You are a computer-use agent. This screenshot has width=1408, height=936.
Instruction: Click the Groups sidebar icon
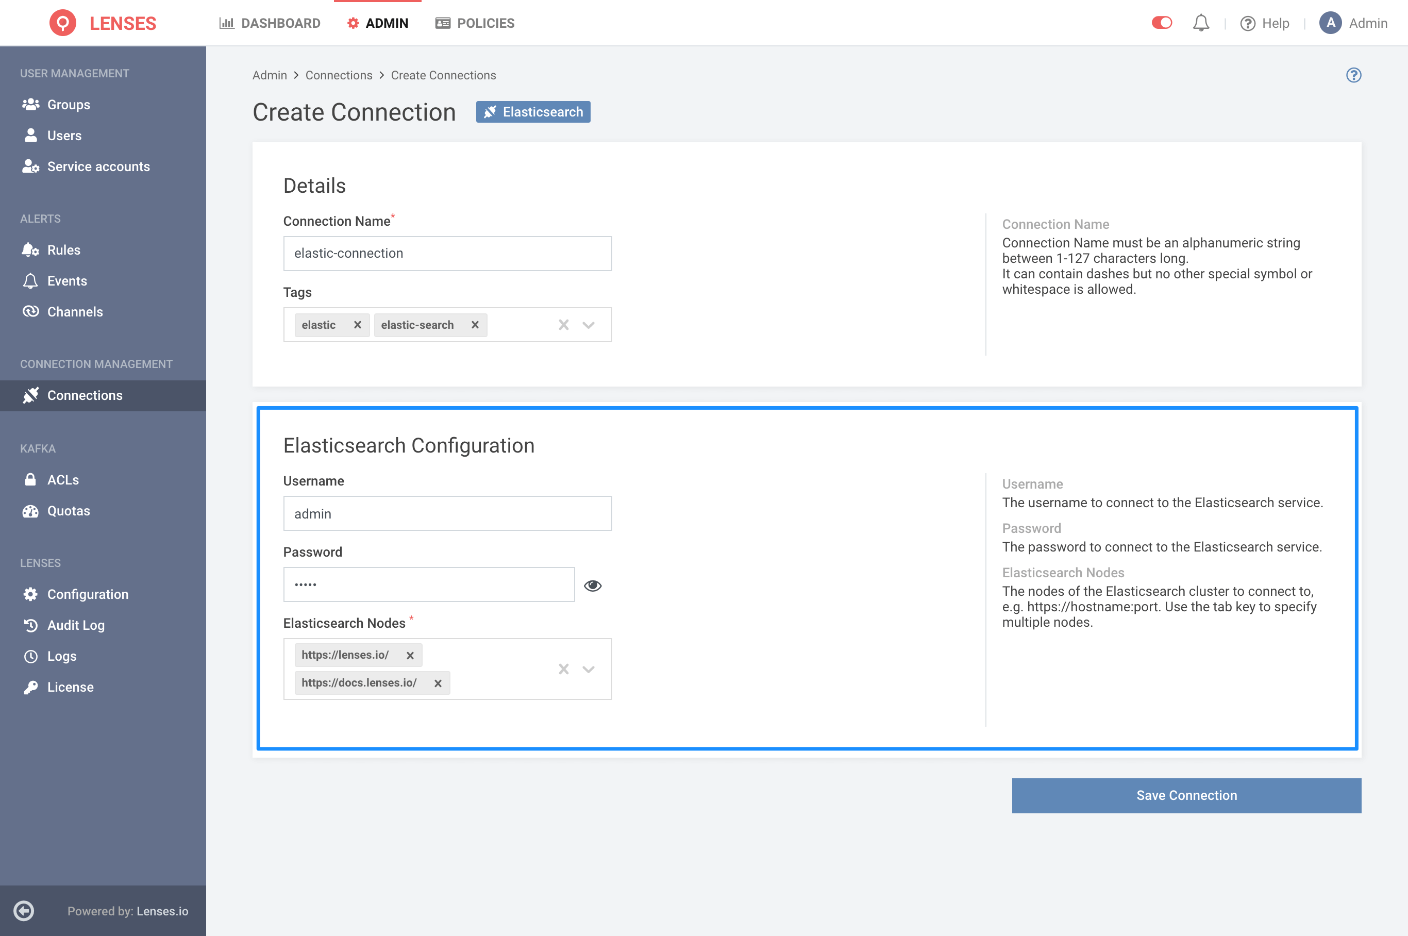[x=30, y=105]
